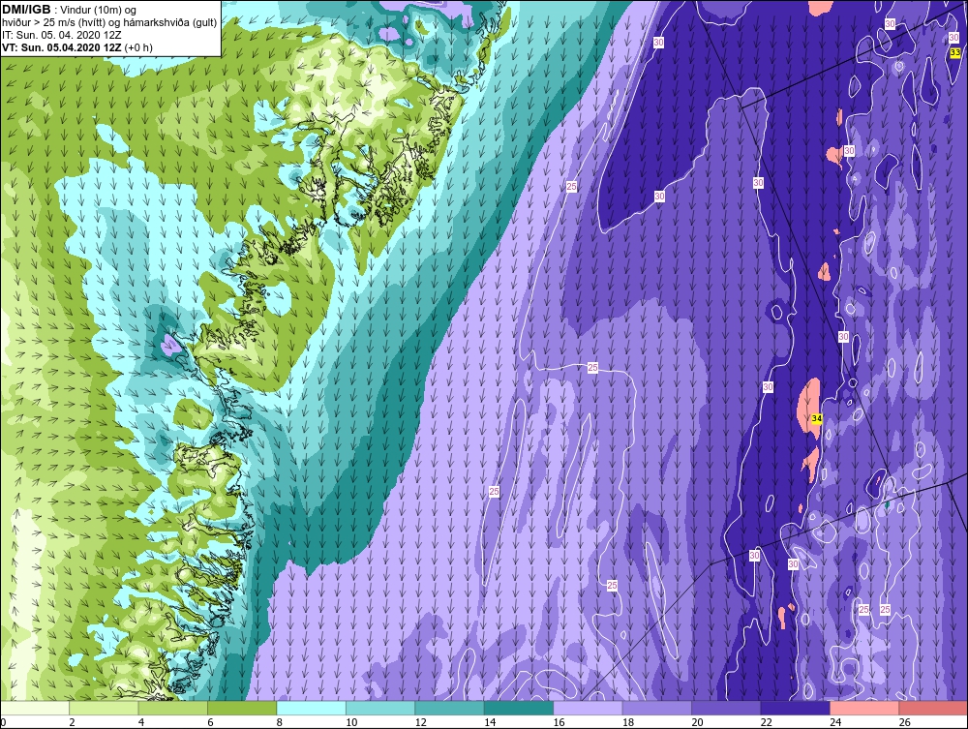Pick the 22–24 m/s dark indigo legend swatch
Image resolution: width=968 pixels, height=729 pixels.
click(795, 708)
